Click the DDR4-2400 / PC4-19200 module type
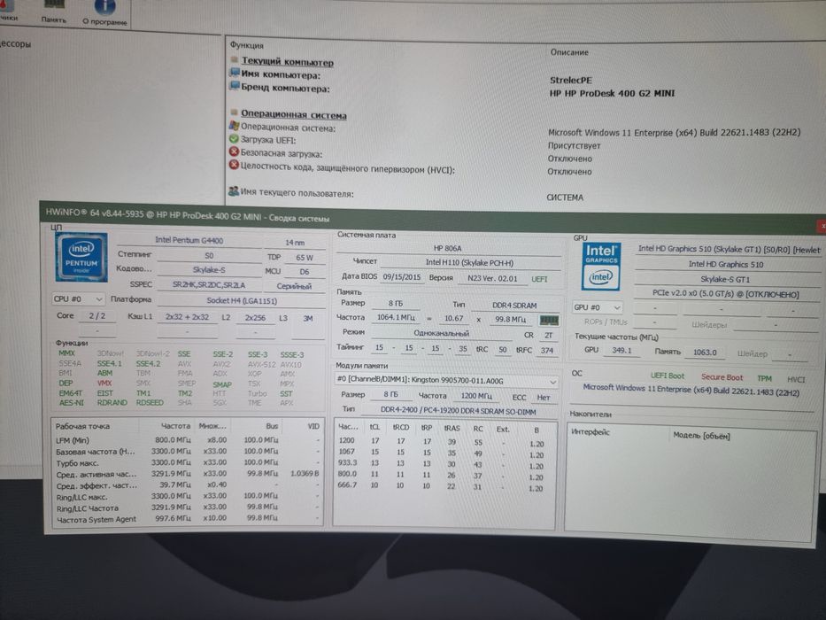The height and width of the screenshot is (620, 826). click(457, 412)
